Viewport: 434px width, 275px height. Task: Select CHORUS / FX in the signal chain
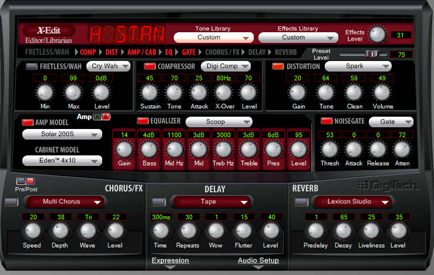pyautogui.click(x=222, y=52)
